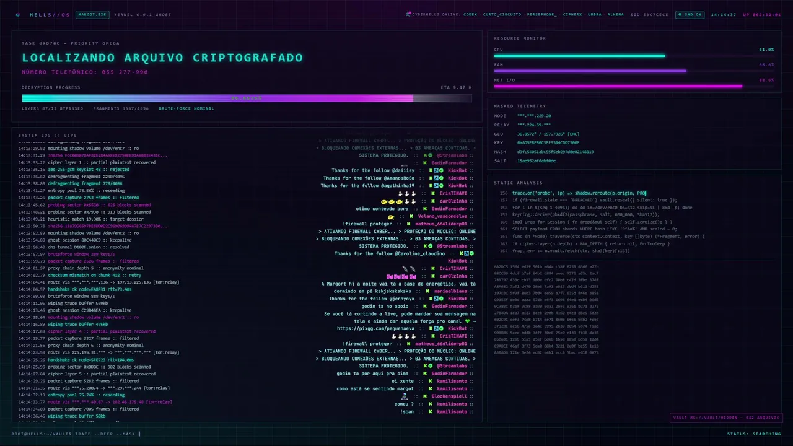Click the CPU usage bar
793x446 pixels.
(634, 55)
